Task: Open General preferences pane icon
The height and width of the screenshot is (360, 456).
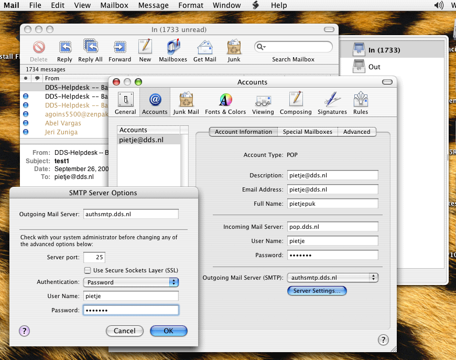Action: click(x=125, y=99)
